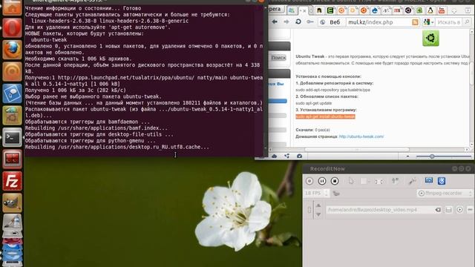This screenshot has width=475, height=267.
Task: Open GIMP from the launcher
Action: (x=12, y=202)
